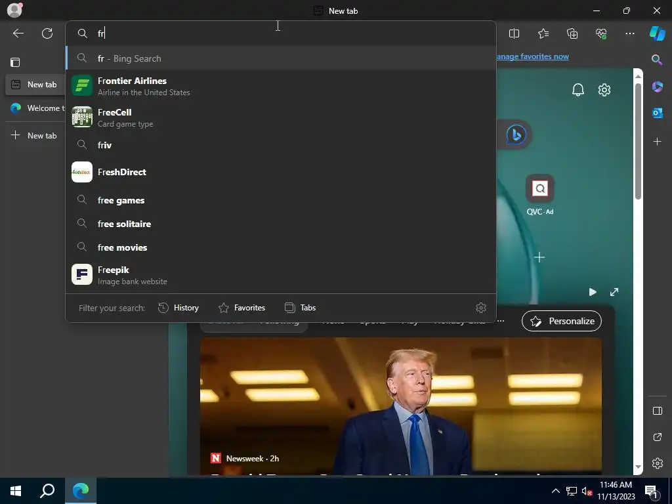The height and width of the screenshot is (504, 672).
Task: Click the scrollbar down arrow
Action: click(638, 467)
